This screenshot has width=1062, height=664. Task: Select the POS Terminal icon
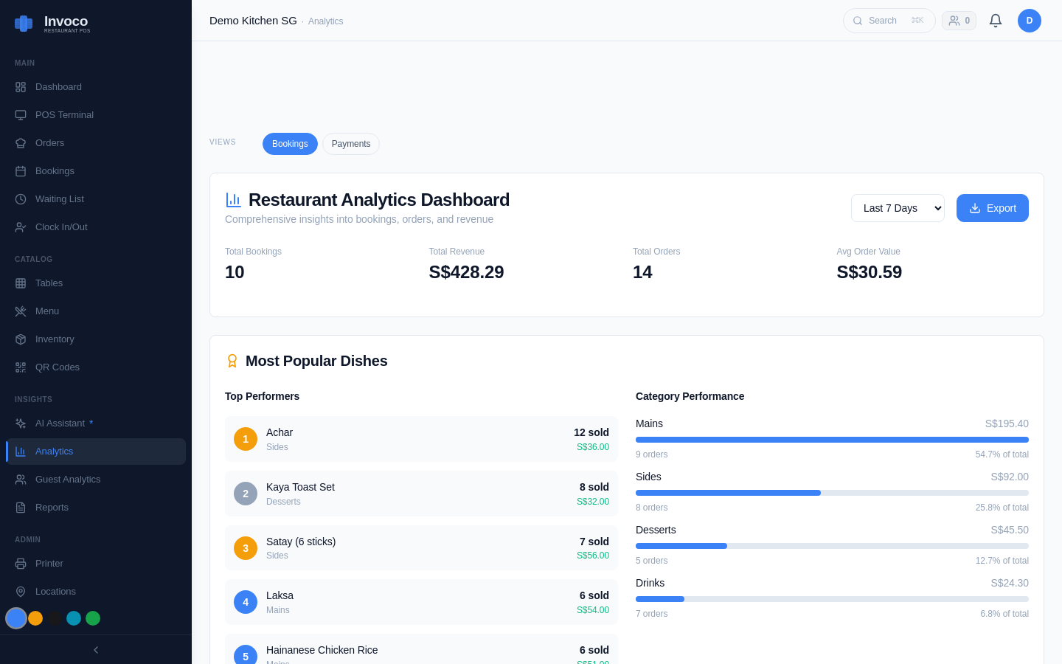20,114
